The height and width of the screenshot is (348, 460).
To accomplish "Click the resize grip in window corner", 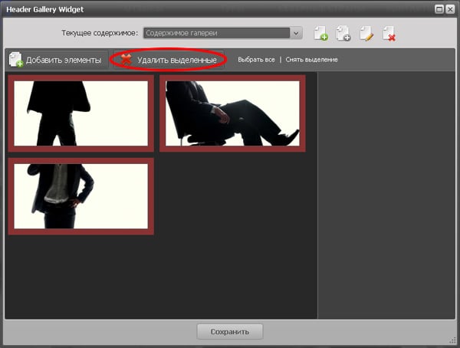I will click(452, 340).
